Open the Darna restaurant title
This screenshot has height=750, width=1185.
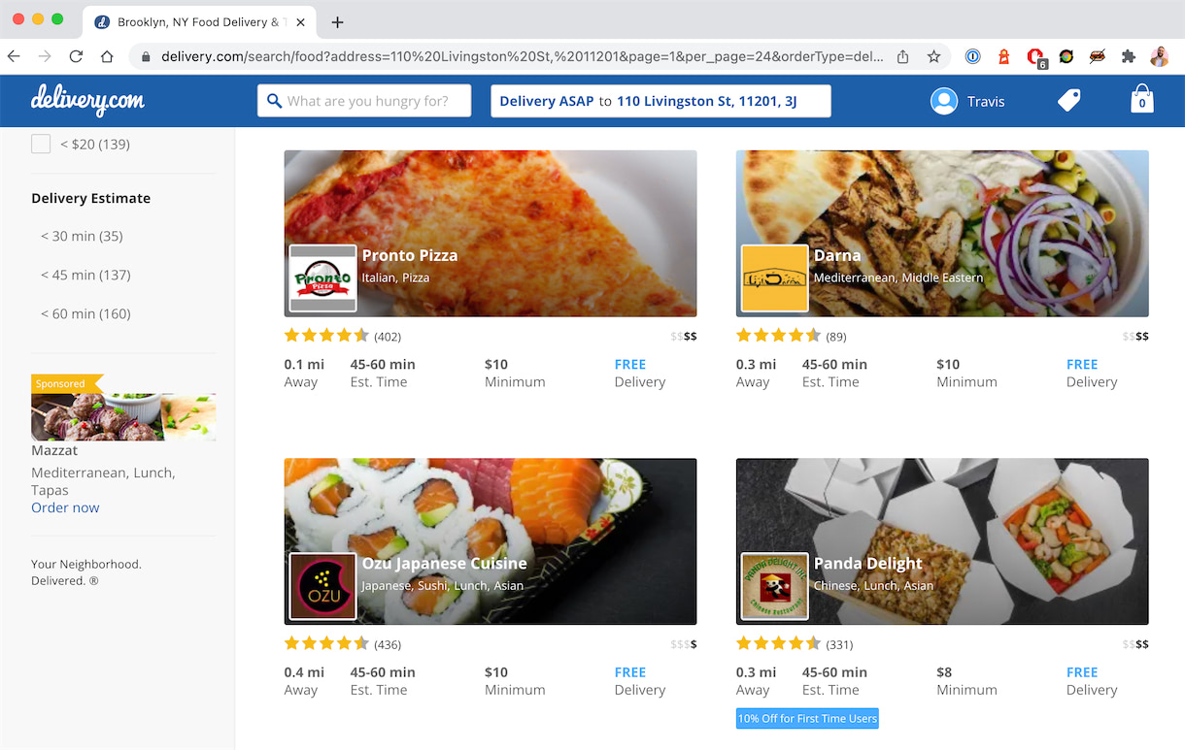pyautogui.click(x=837, y=255)
